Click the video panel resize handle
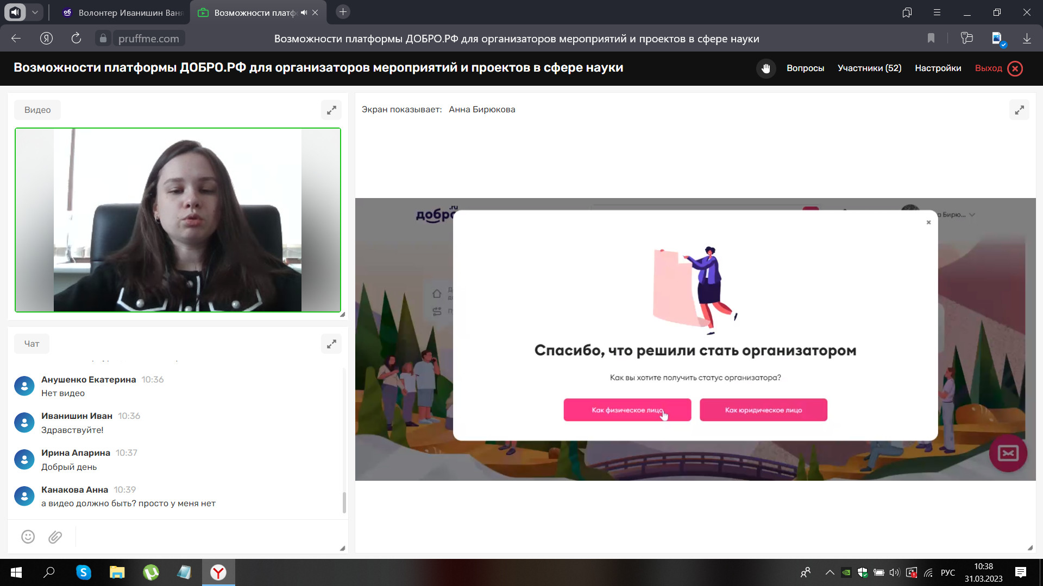Screen dimensions: 1043x586 pyautogui.click(x=342, y=314)
